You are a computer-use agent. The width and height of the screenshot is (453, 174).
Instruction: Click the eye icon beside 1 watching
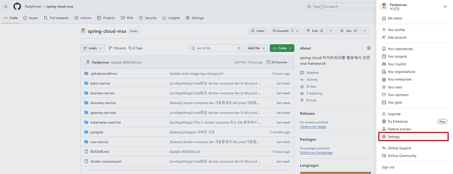pos(302,94)
